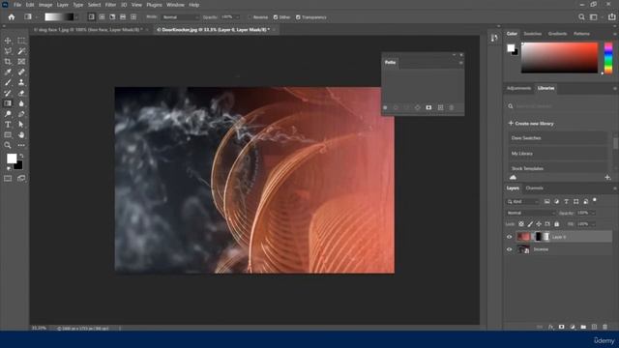Select the Clone Stamp tool
Screen dimensions: 619x348
coord(21,82)
